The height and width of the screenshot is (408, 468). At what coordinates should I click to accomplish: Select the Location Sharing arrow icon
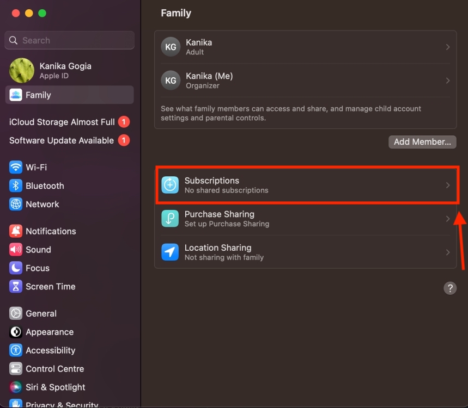(170, 252)
